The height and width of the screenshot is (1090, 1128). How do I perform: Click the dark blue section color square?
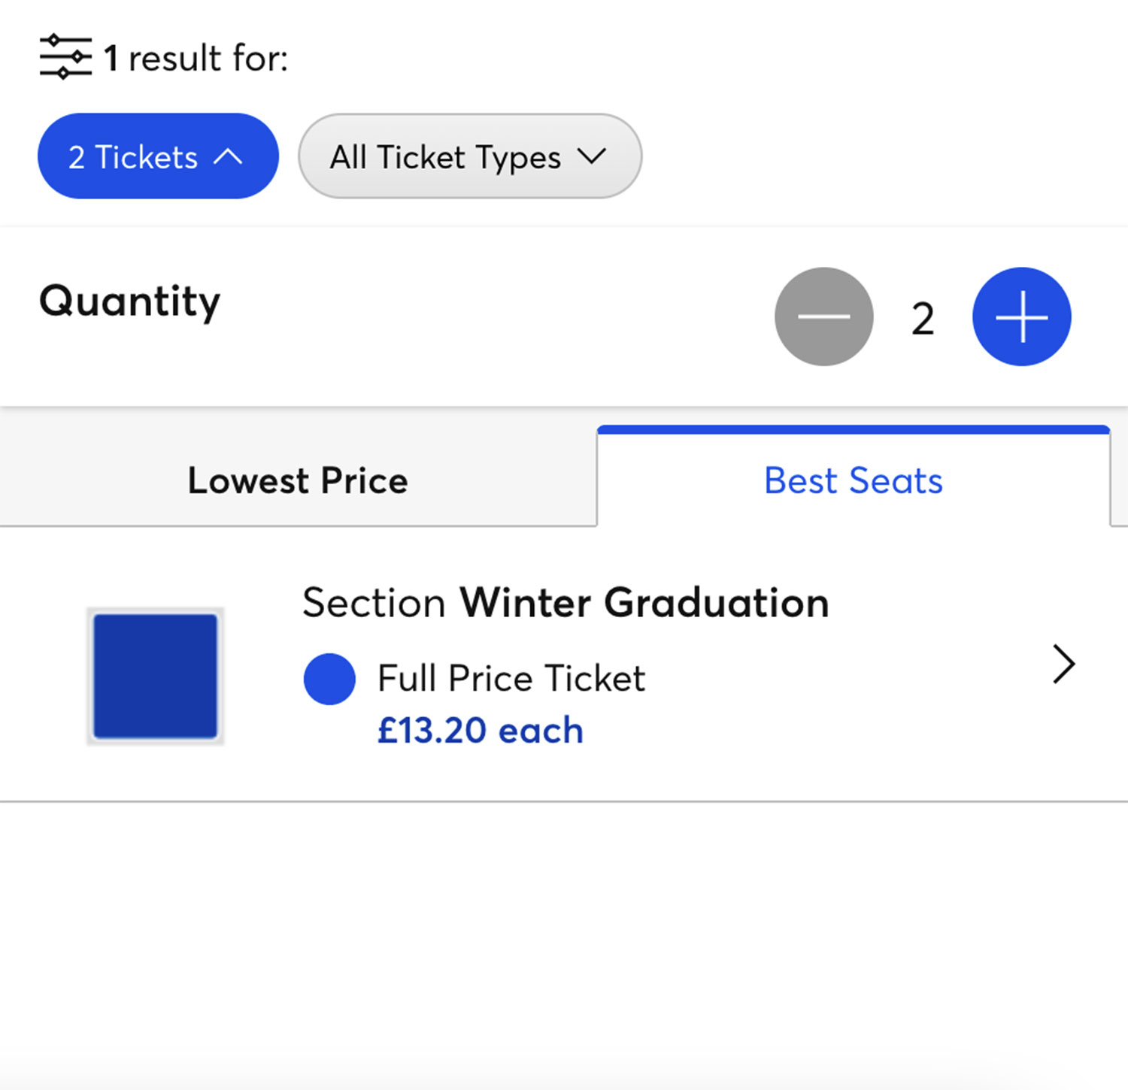[x=156, y=676]
